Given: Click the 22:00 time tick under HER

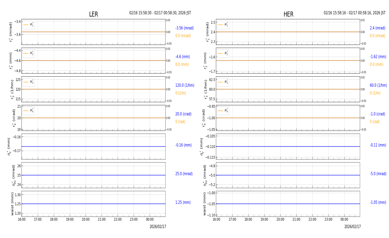Looking at the screenshot, I should pyautogui.click(x=312, y=220).
